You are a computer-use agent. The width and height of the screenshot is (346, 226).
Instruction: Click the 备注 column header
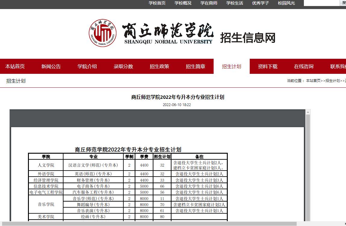click(199, 156)
